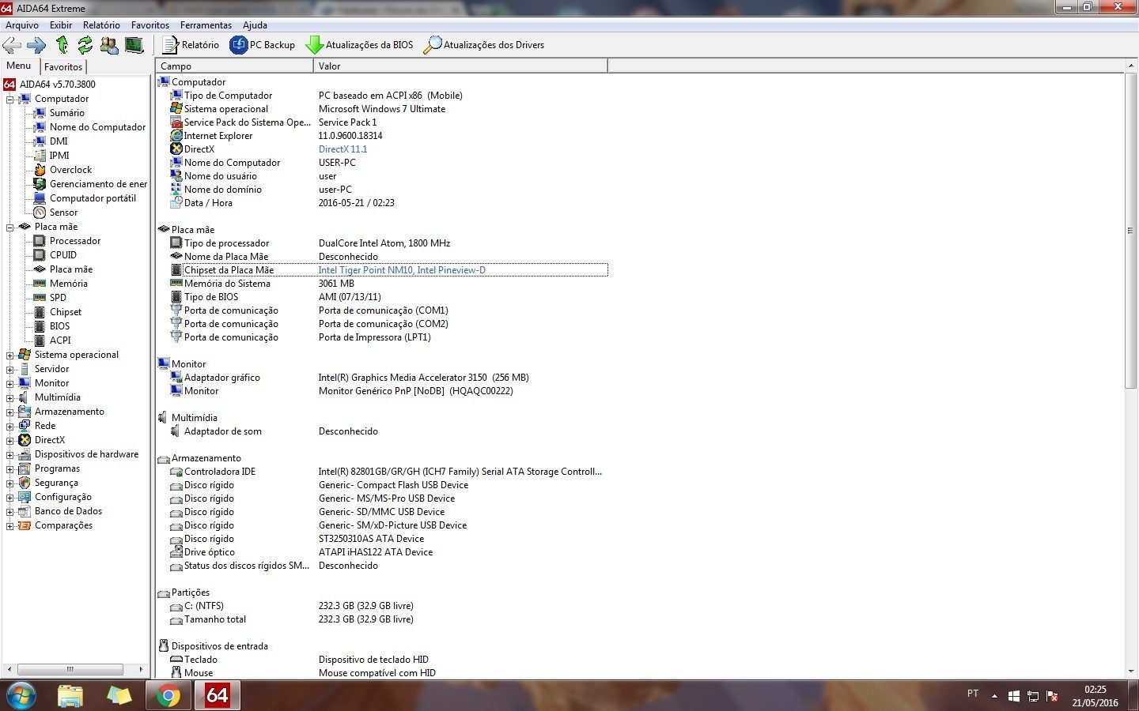Open the Relatório menu in menu bar
This screenshot has width=1139, height=711.
[101, 25]
